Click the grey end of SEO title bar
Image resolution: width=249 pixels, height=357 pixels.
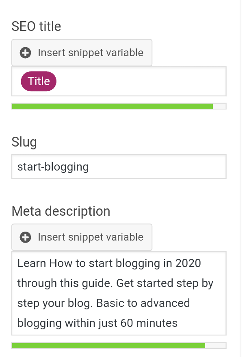[x=219, y=106]
